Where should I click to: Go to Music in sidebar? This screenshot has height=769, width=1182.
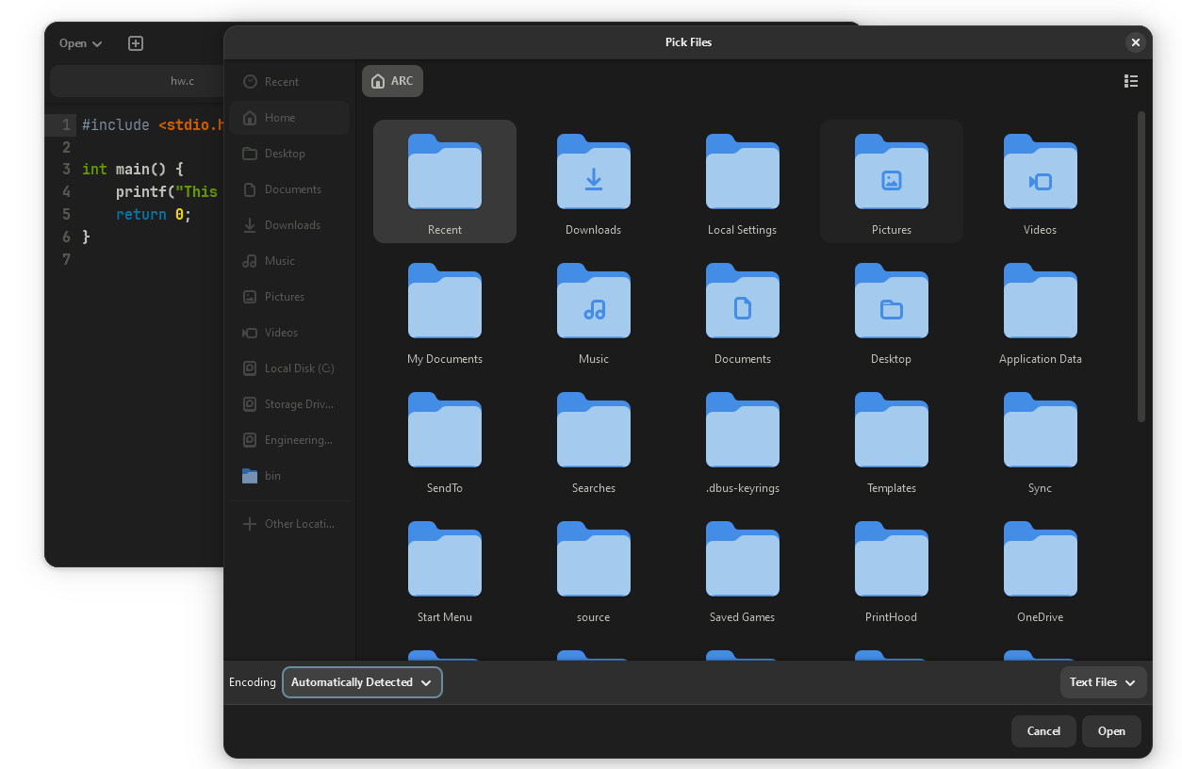tap(289, 261)
